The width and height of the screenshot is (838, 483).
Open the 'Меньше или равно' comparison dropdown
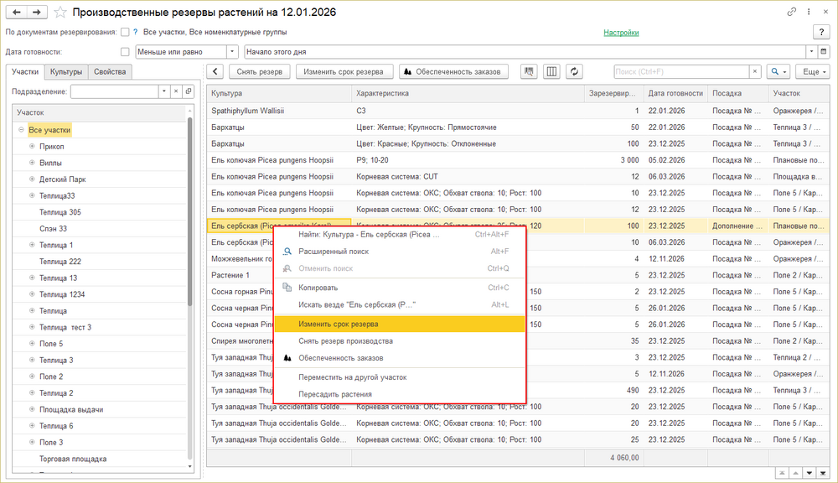[232, 51]
